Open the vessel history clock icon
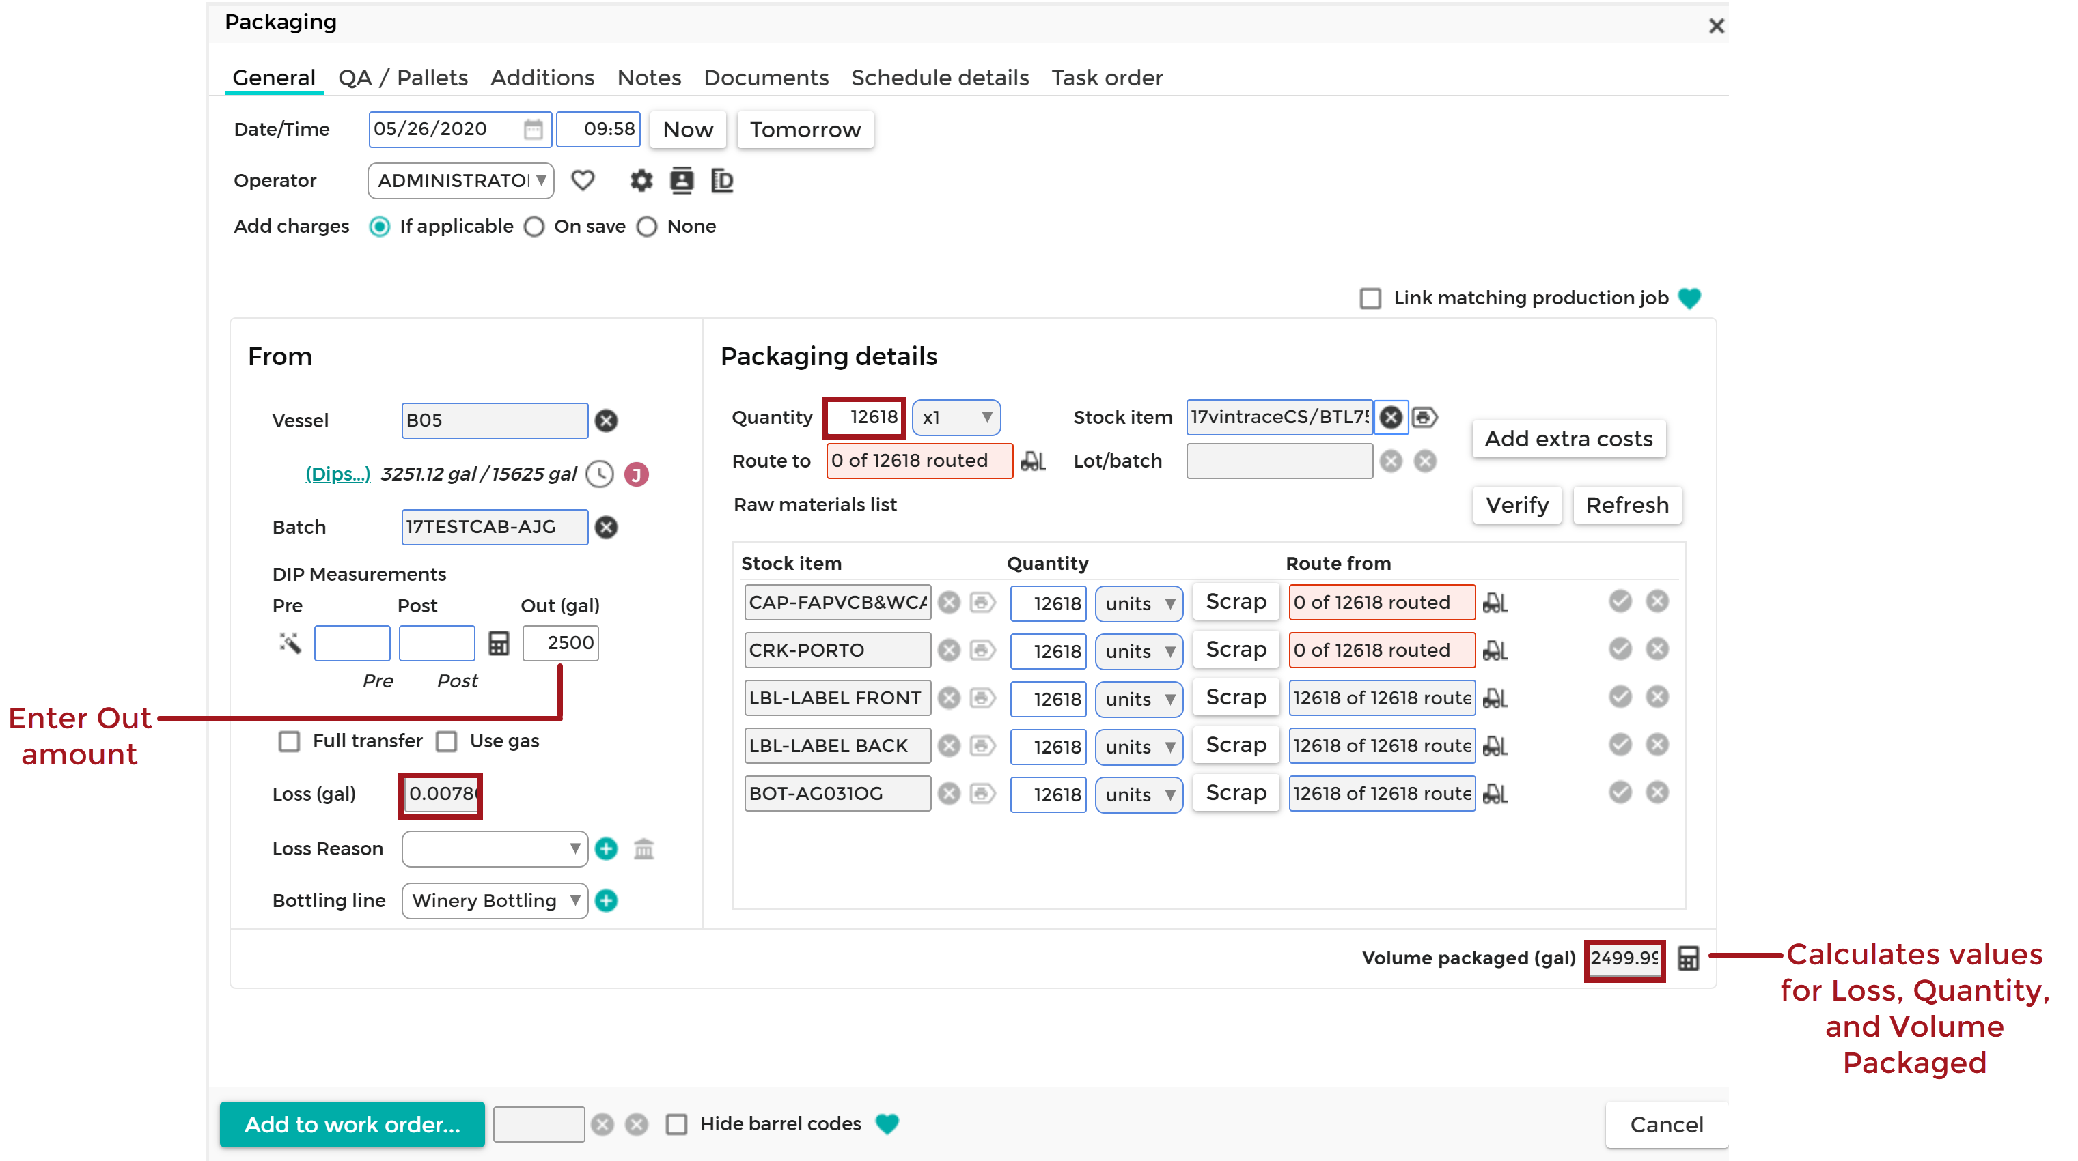Screen dimensions: 2078x1161 (599, 474)
